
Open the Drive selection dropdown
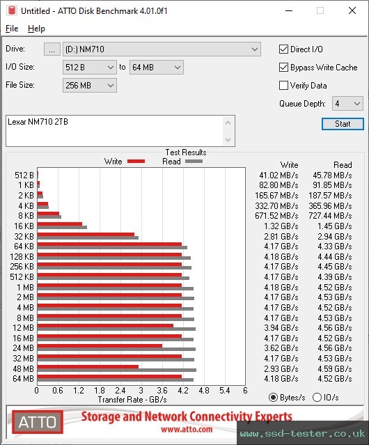coord(162,49)
